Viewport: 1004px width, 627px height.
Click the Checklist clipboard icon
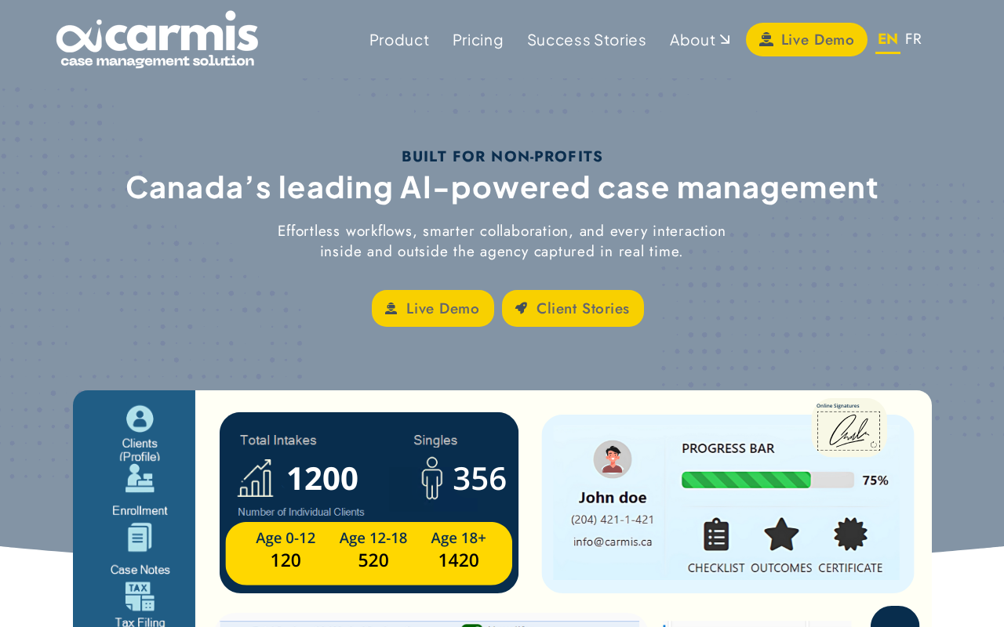click(716, 535)
